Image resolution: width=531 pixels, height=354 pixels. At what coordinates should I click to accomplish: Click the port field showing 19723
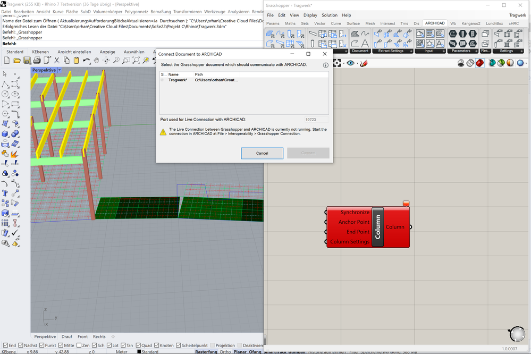click(316, 120)
